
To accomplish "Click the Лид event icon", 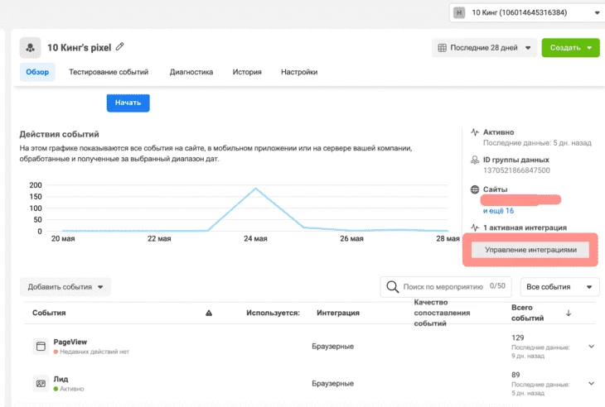I will (41, 384).
